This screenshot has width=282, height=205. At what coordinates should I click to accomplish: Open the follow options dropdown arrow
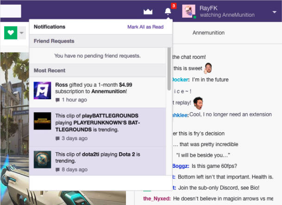point(22,33)
